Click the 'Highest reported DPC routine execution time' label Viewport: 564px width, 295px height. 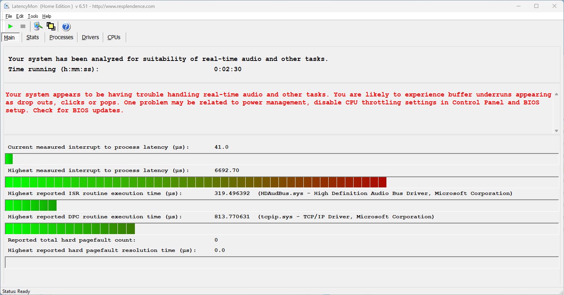click(95, 217)
